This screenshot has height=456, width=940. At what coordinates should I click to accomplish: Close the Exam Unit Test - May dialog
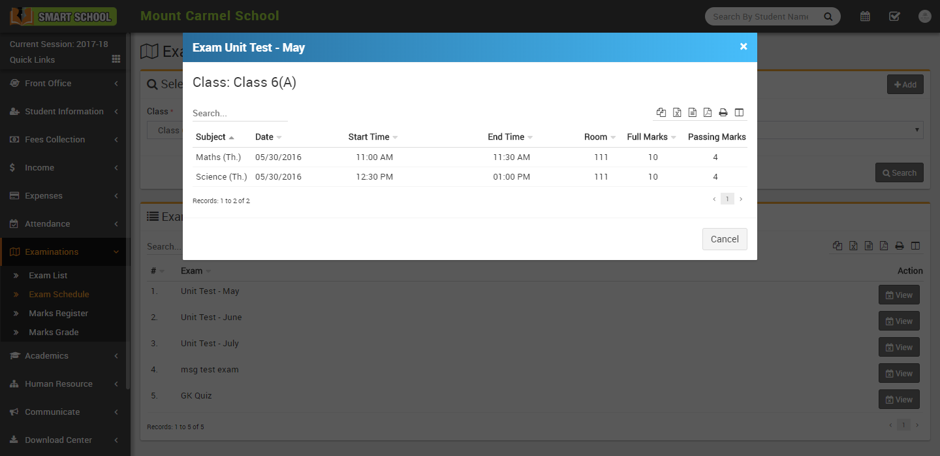[744, 46]
